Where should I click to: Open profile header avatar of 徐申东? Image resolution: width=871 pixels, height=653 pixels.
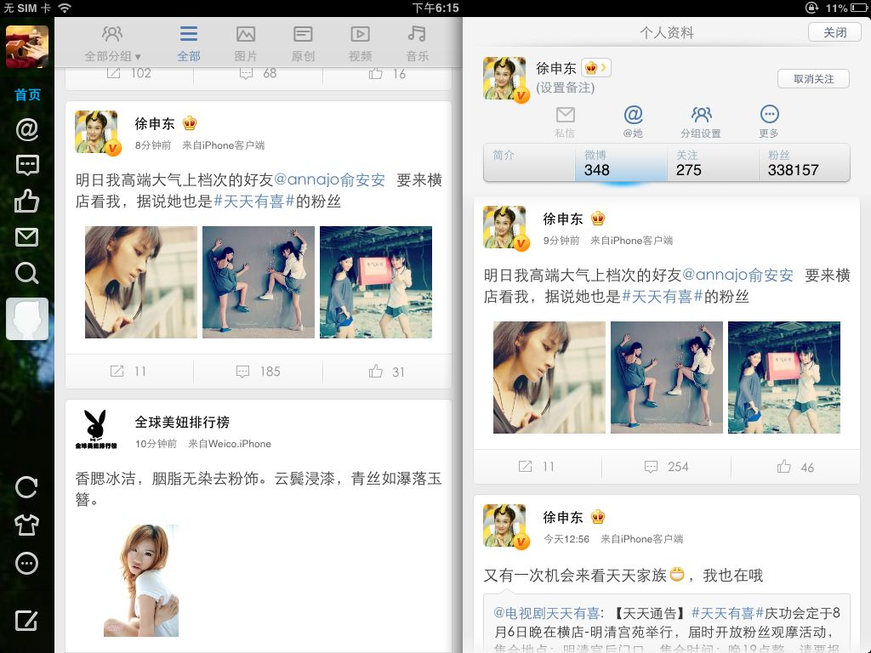coord(505,79)
